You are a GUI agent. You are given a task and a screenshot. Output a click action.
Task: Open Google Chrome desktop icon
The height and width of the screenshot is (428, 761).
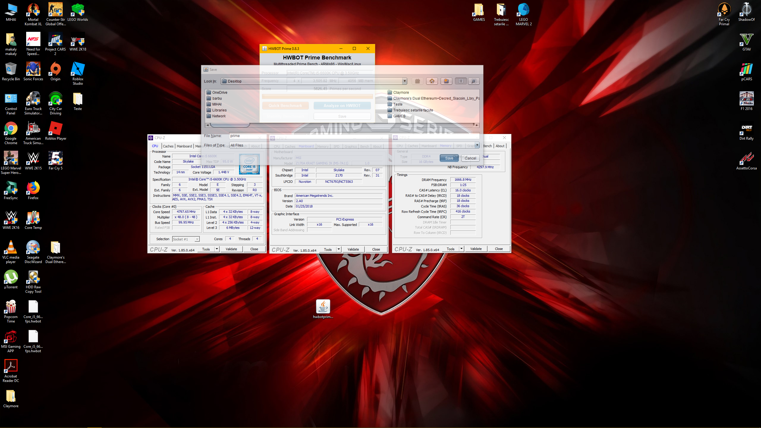pos(11,133)
